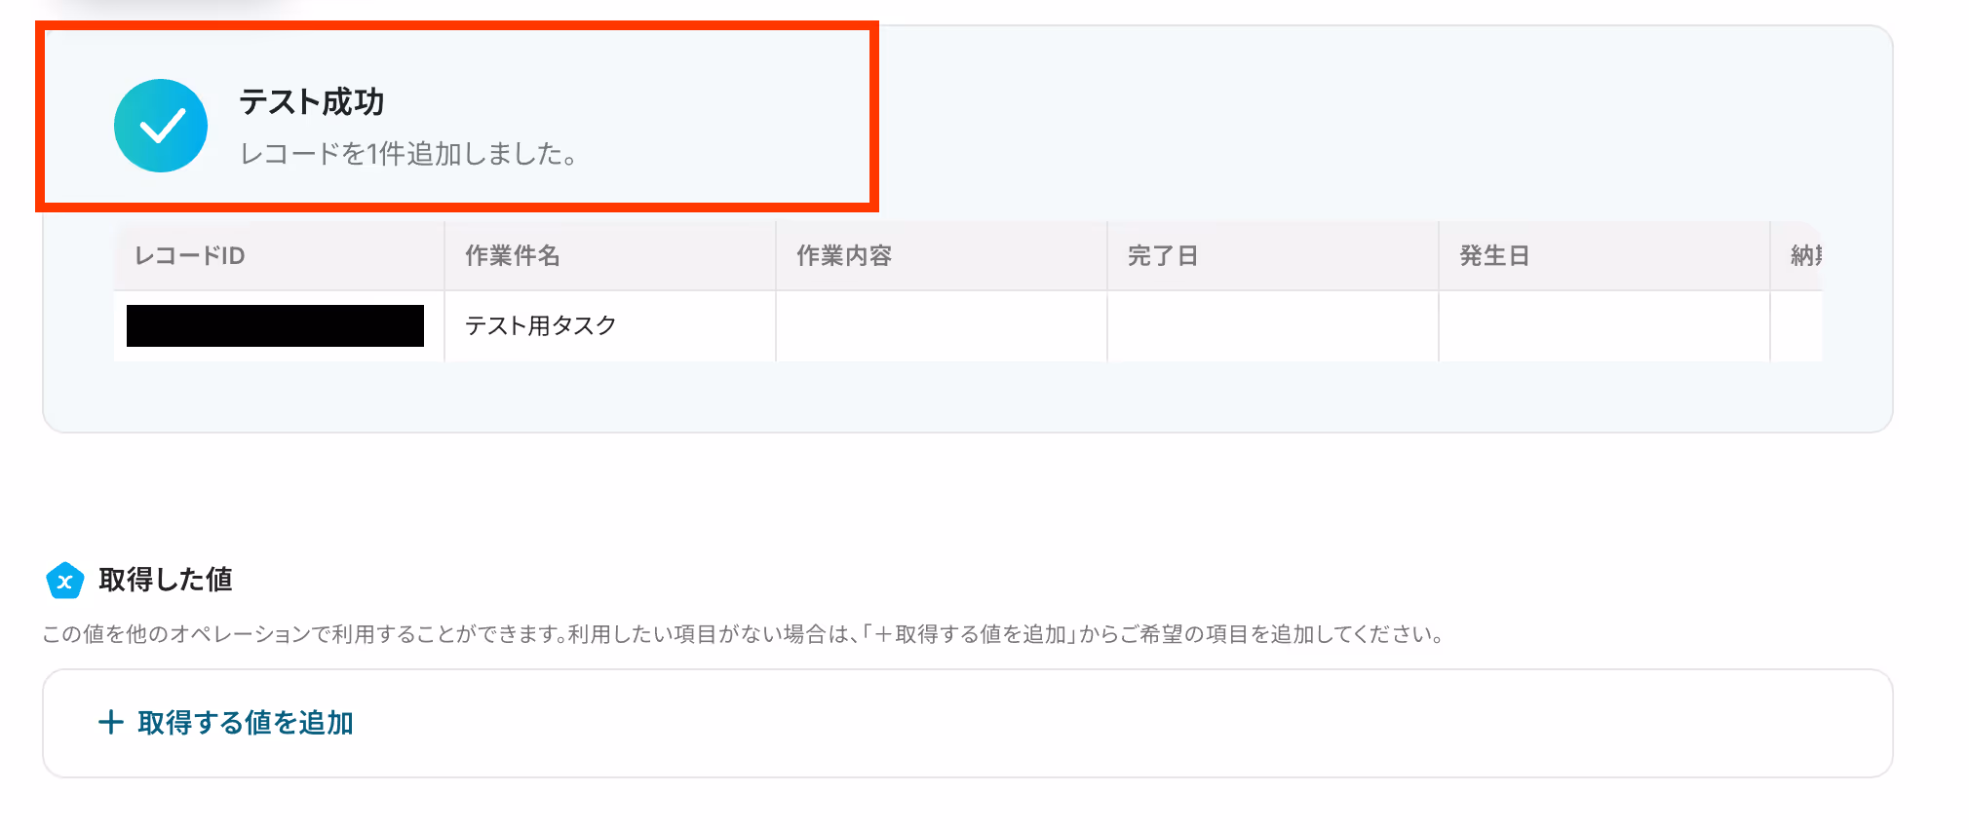This screenshot has height=830, width=1969.
Task: Click the empty 発生日 cell
Action: tap(1604, 325)
